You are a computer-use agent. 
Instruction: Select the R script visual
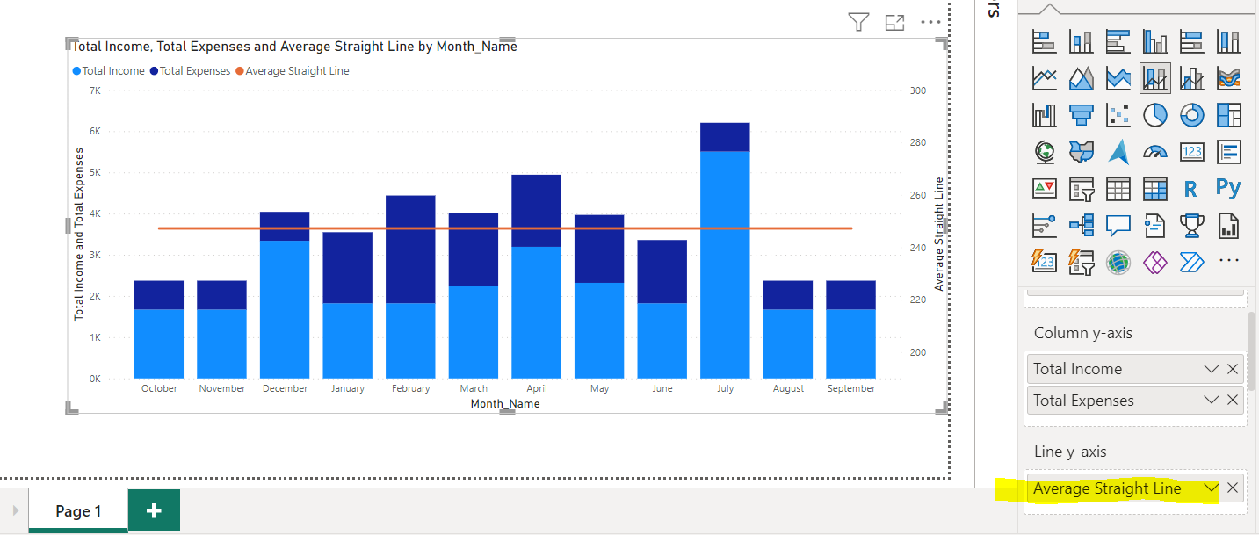click(x=1191, y=188)
